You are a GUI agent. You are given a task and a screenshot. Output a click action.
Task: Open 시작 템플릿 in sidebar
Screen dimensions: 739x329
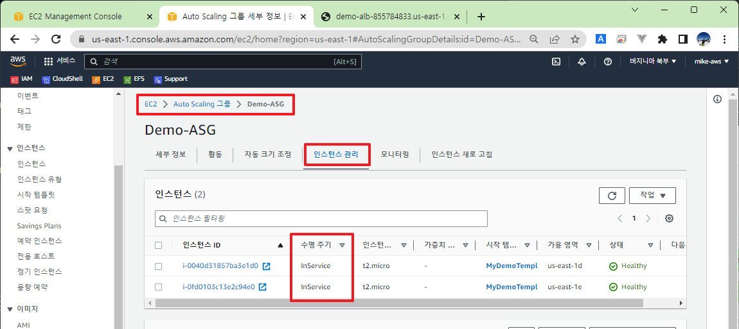36,194
